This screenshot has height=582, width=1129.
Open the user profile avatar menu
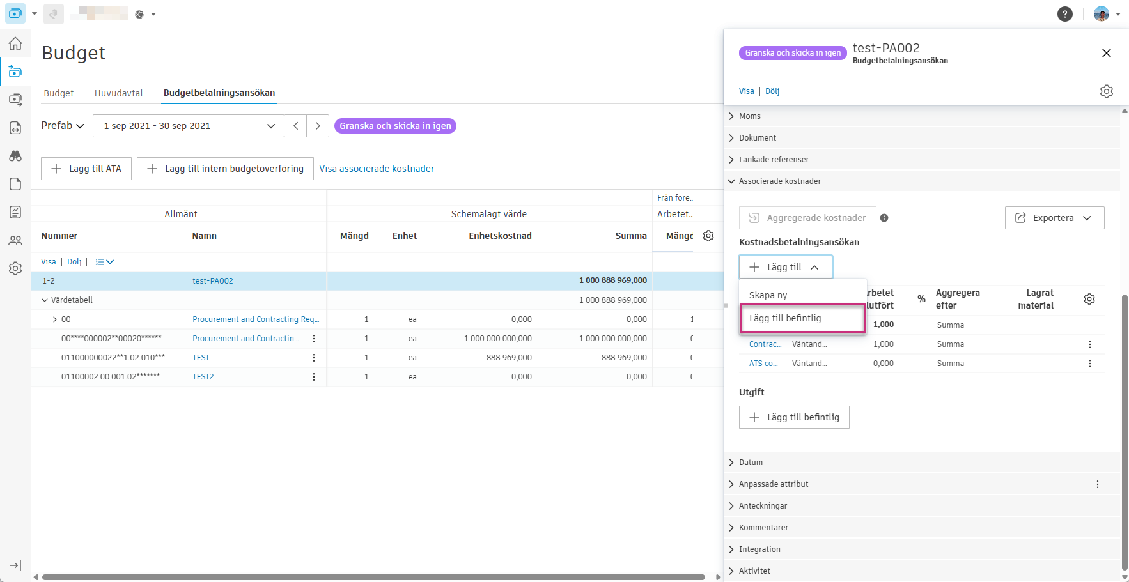point(1107,14)
